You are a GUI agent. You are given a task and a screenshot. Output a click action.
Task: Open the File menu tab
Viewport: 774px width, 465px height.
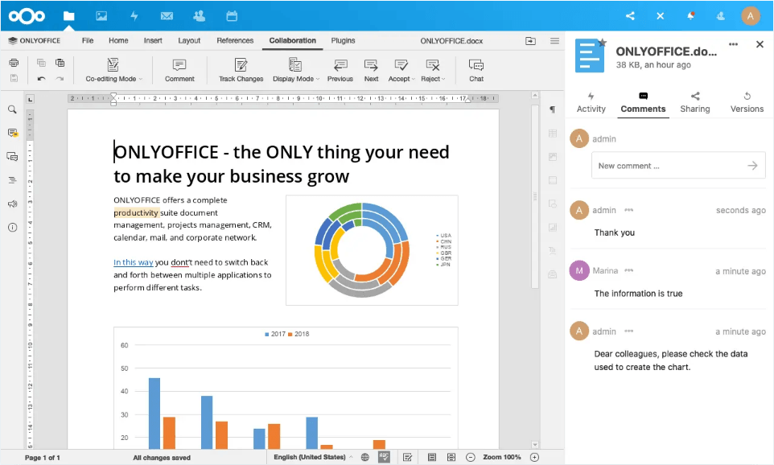point(88,40)
